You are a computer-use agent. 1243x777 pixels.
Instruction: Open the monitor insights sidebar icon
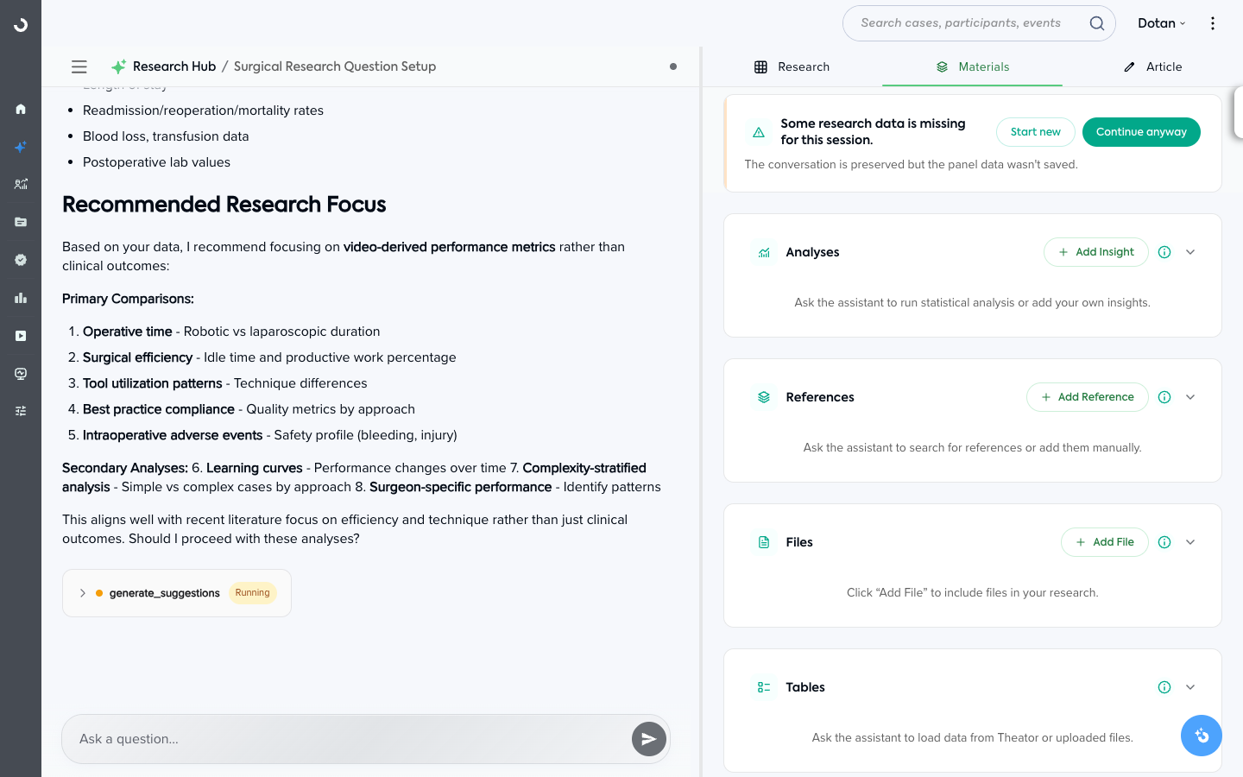click(21, 374)
